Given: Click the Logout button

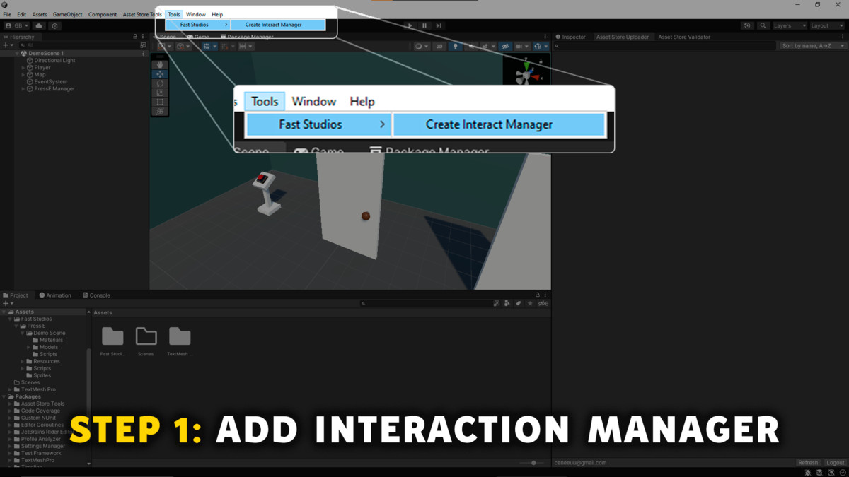Looking at the screenshot, I should (x=836, y=463).
